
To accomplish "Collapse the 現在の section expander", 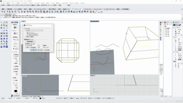I will [12, 25].
